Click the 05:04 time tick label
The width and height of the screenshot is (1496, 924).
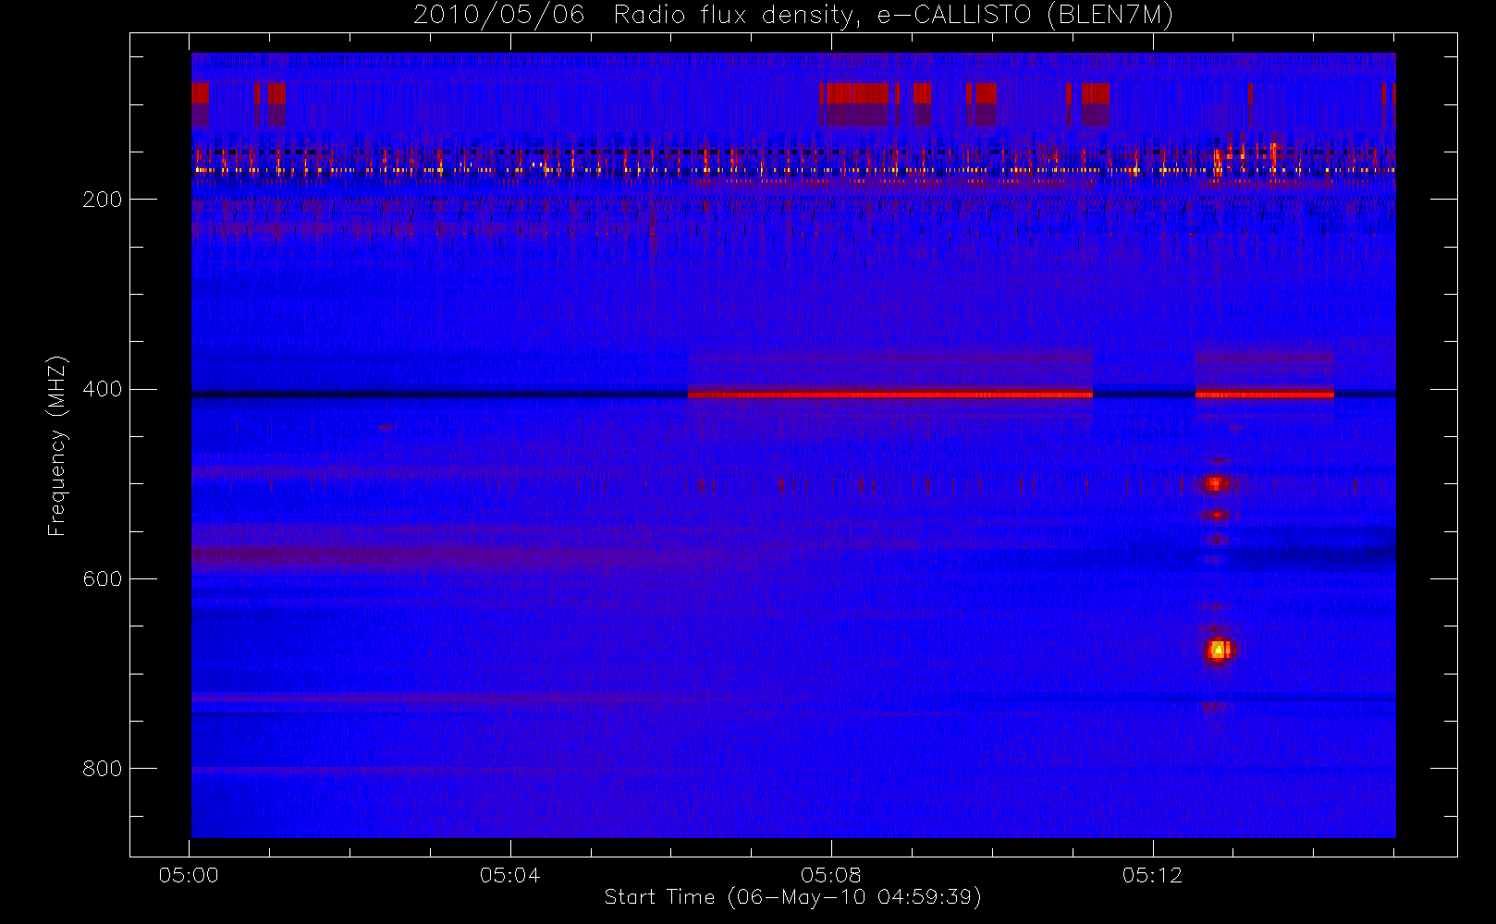pos(509,875)
